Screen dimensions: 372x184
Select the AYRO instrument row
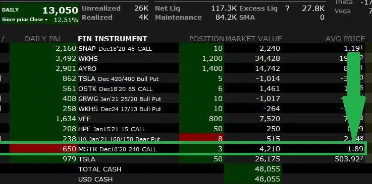186,68
